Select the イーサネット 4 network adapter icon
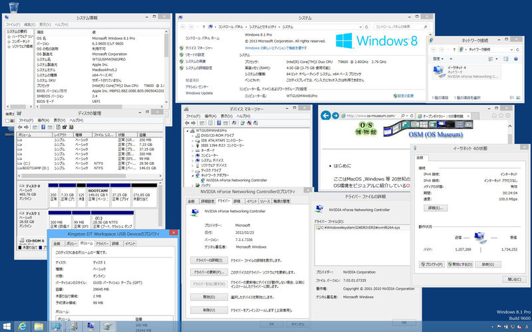The image size is (532, 332). pyautogui.click(x=440, y=72)
